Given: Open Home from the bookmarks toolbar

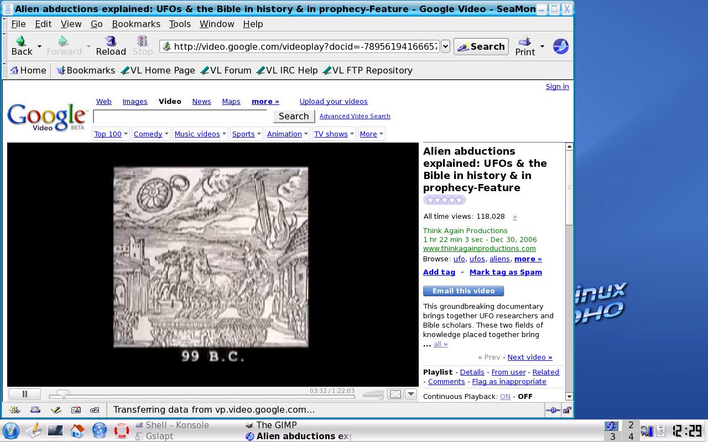Looking at the screenshot, I should pos(28,70).
